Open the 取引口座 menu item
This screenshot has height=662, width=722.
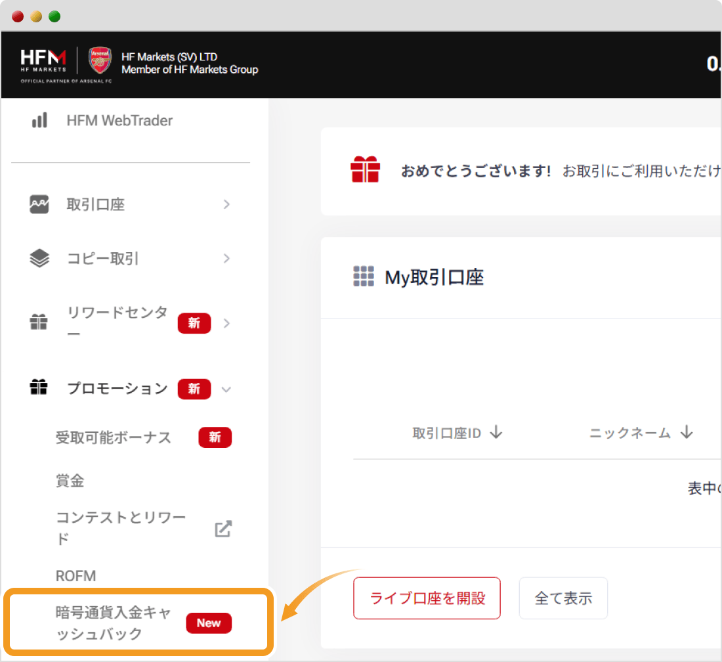[x=96, y=204]
